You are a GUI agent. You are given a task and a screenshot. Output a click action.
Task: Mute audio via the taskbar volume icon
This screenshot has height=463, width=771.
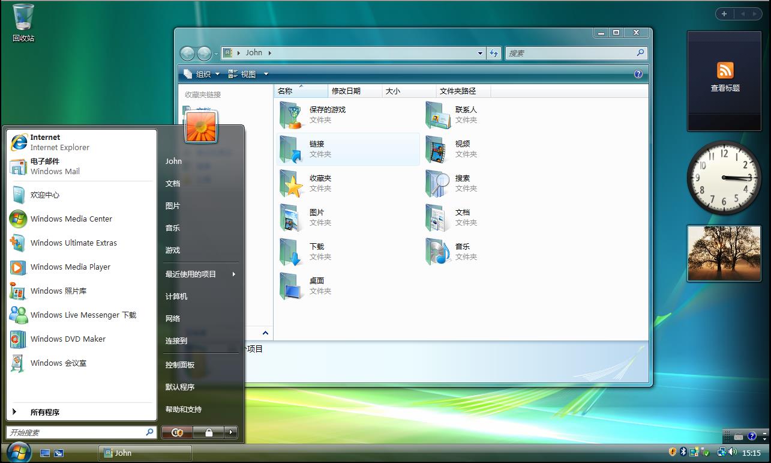[733, 451]
